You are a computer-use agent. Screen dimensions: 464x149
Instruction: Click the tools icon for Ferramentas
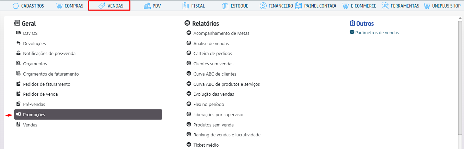385,6
